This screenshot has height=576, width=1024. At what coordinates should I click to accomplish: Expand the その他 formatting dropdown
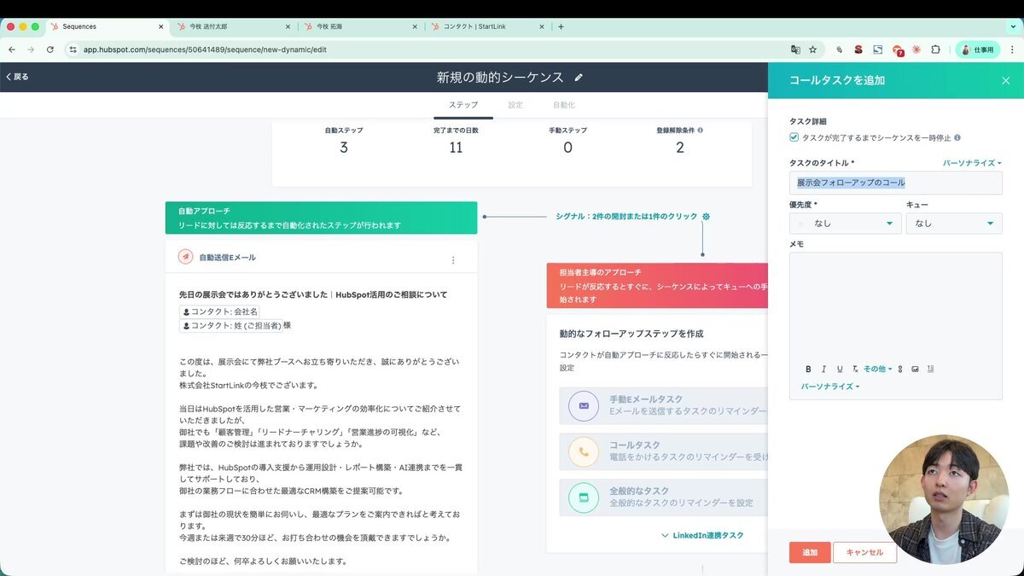pos(877,369)
